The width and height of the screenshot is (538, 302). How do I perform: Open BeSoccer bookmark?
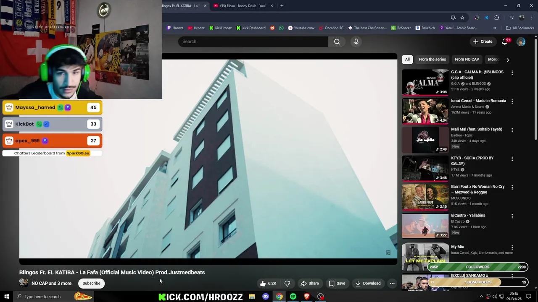(401, 28)
